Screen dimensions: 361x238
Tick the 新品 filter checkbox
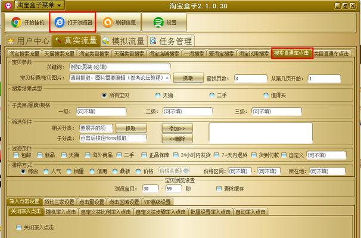click(39, 155)
